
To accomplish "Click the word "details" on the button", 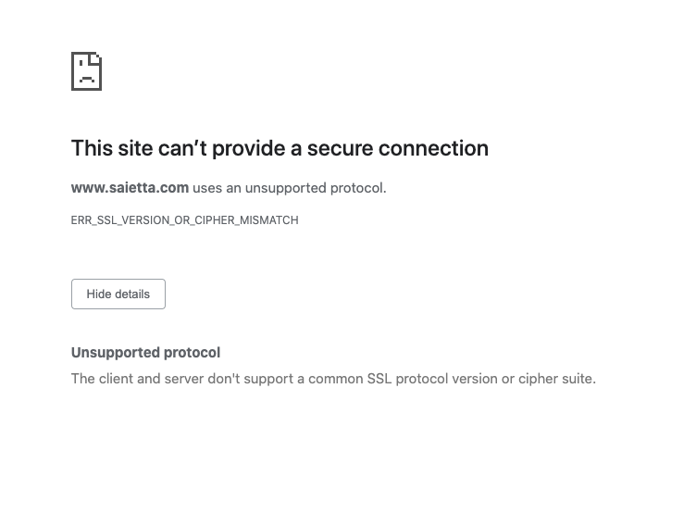I will (x=132, y=294).
